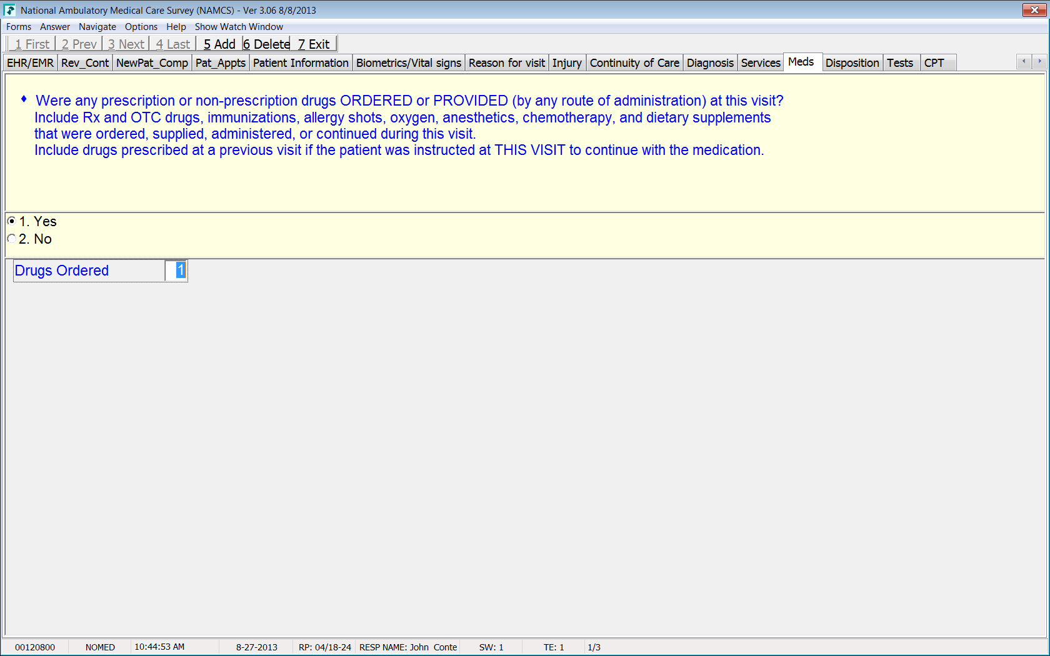Open the Answer menu

(55, 27)
